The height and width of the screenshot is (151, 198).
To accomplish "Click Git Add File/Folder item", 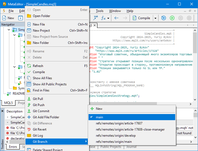I will pyautogui.click(x=57, y=117).
